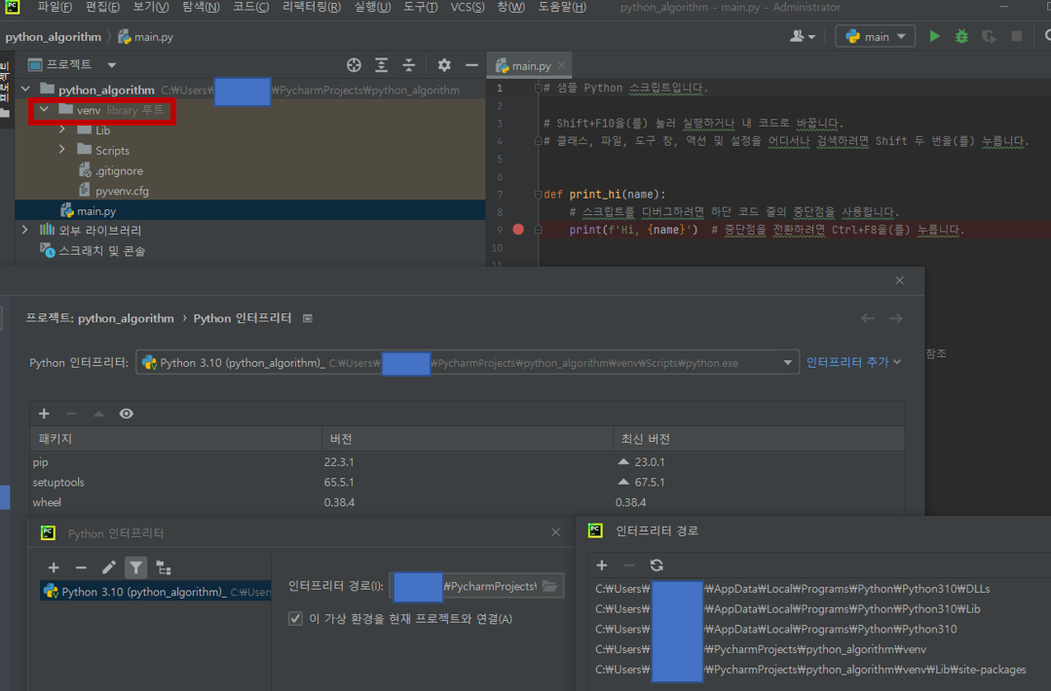Open the 도구(T) menu

coord(420,7)
